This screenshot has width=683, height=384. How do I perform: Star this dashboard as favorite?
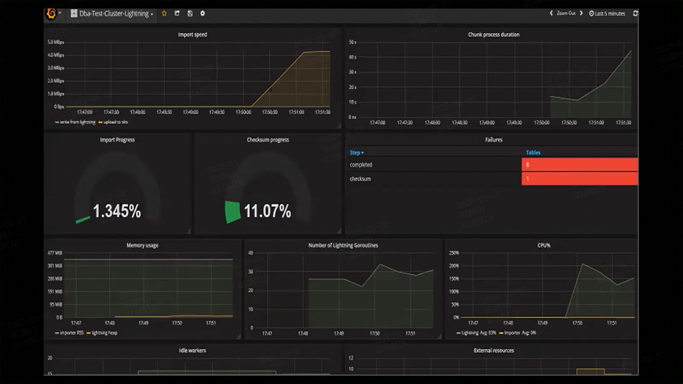[x=164, y=14]
